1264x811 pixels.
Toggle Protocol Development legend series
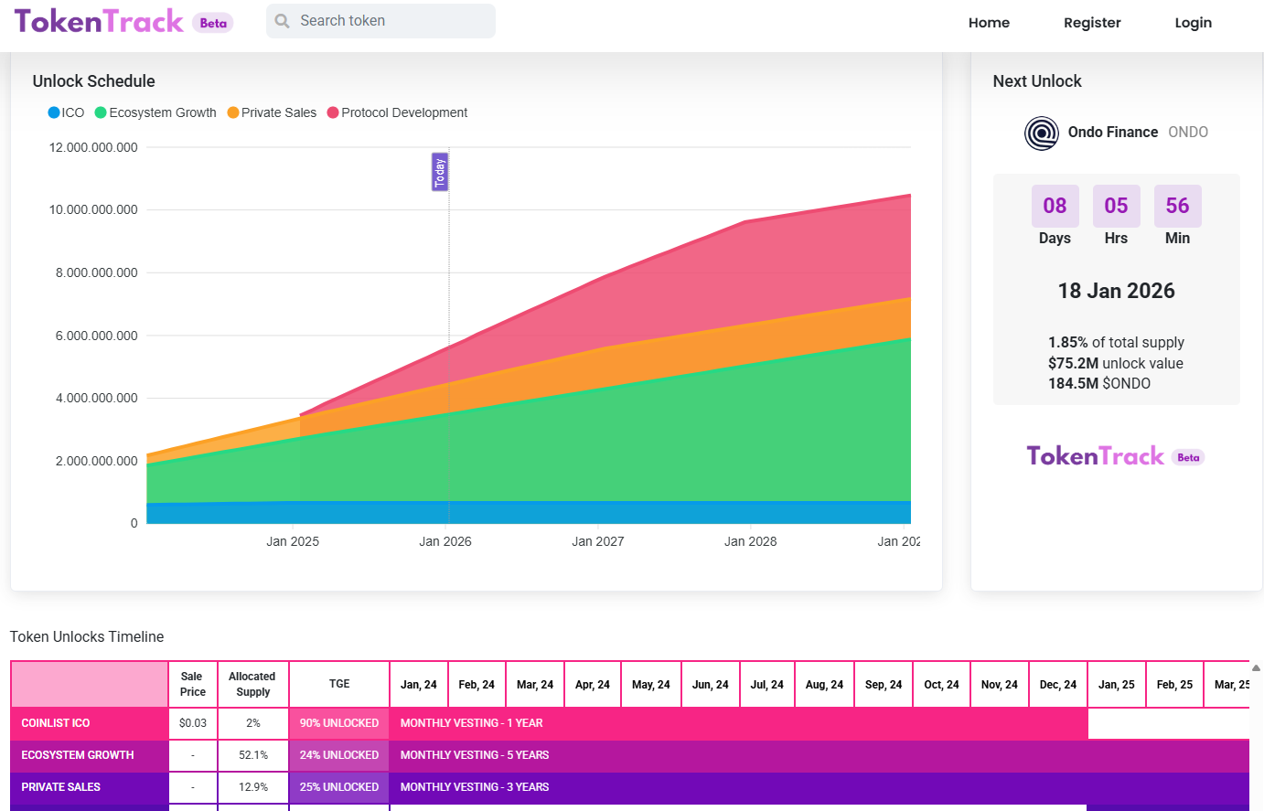point(397,112)
